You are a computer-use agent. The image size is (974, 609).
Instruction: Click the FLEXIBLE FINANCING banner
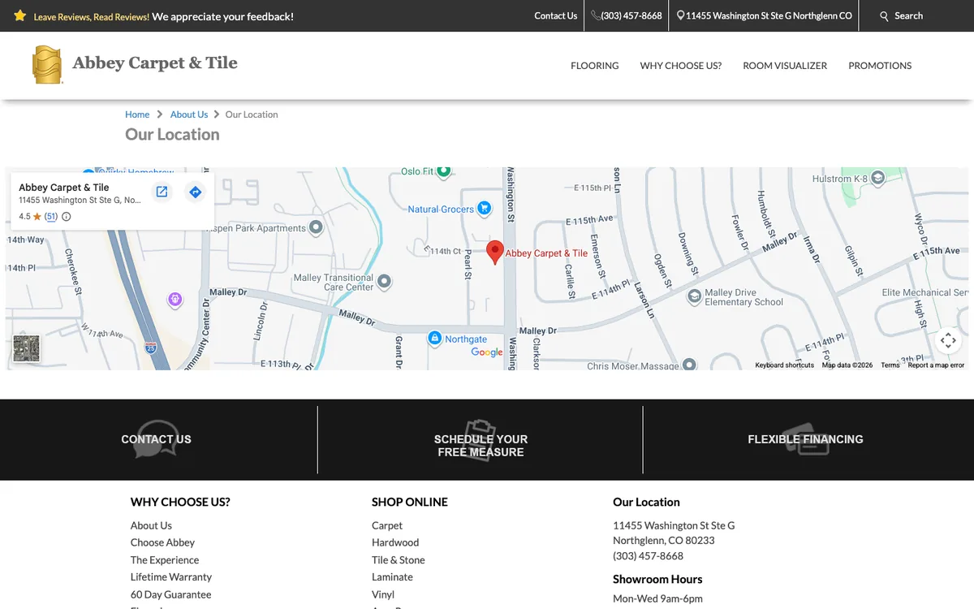tap(805, 439)
